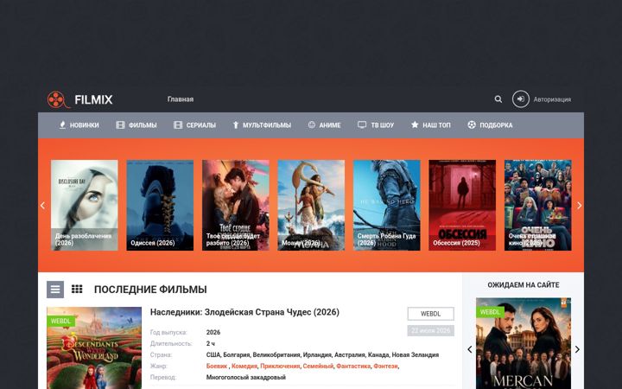Image resolution: width=622 pixels, height=389 pixels.
Task: Click the Наш Топ star icon
Action: (415, 124)
